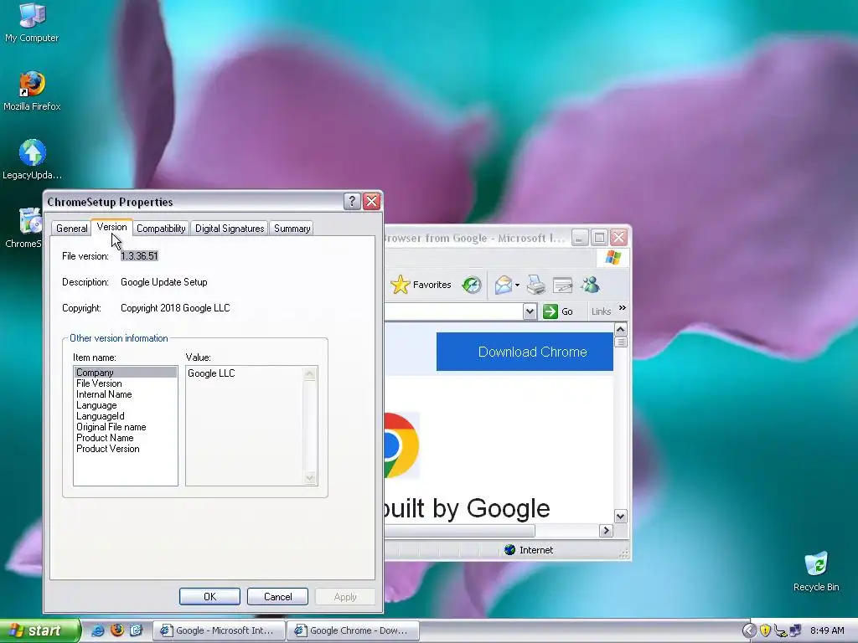The width and height of the screenshot is (858, 643).
Task: Launch Mozilla Firefox from desktop
Action: point(32,91)
